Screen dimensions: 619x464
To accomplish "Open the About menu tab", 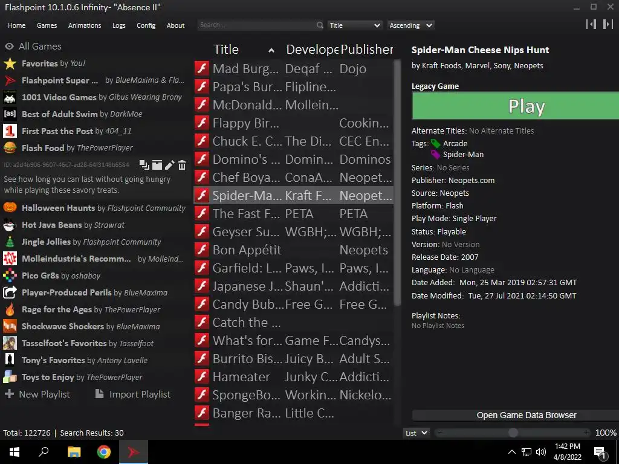I will pos(175,25).
